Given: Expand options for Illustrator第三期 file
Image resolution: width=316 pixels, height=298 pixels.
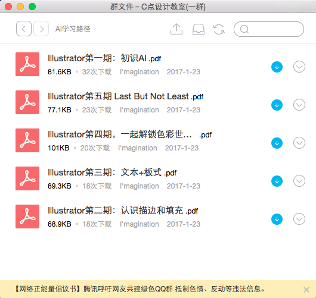Looking at the screenshot, I should [x=299, y=181].
